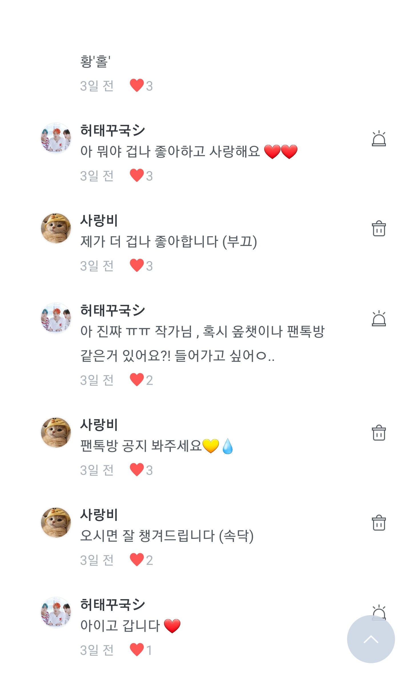
Task: Like the "팬톡방 공지 봐주세요" comment
Action: [x=137, y=470]
